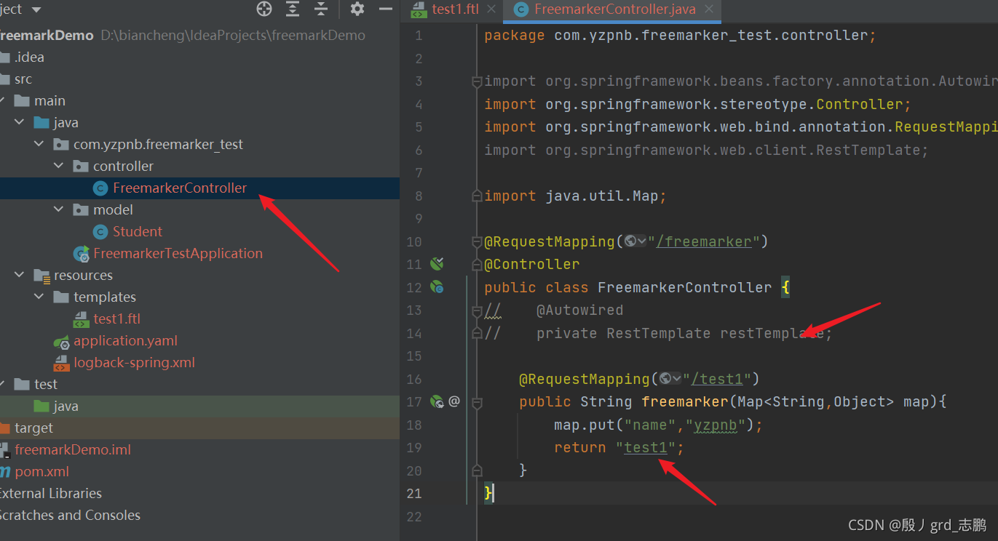Select Scratches and Consoles node
Image resolution: width=998 pixels, height=541 pixels.
coord(69,515)
